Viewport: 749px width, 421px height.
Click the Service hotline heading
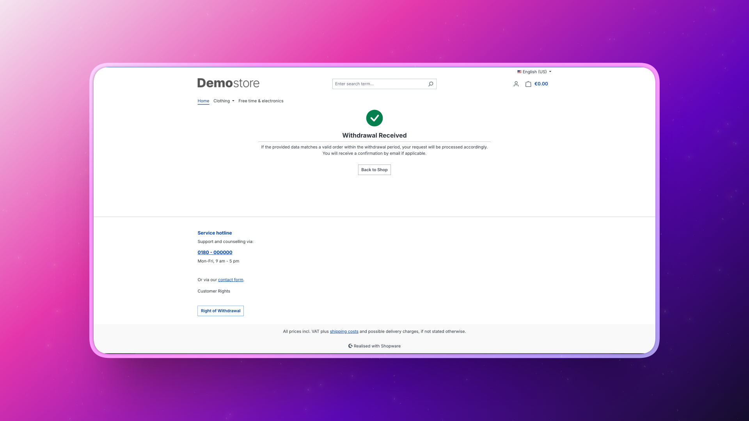pos(215,233)
